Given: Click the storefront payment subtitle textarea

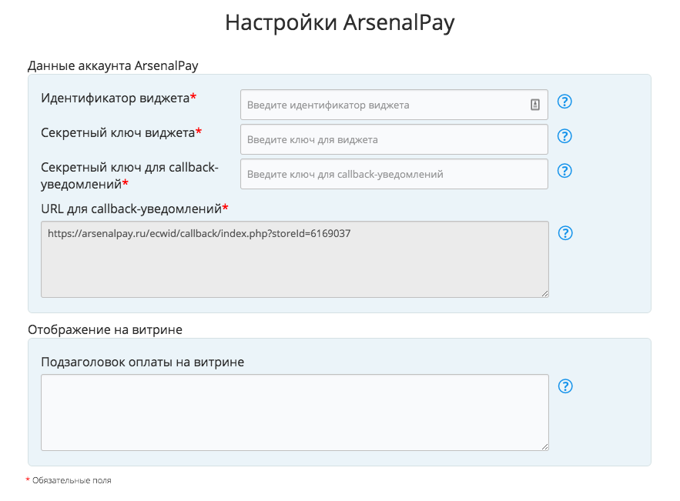Looking at the screenshot, I should [295, 412].
